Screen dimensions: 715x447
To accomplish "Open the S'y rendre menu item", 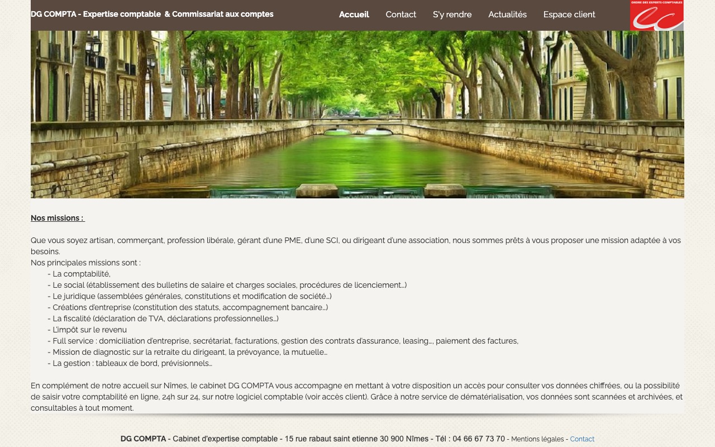I will (452, 15).
